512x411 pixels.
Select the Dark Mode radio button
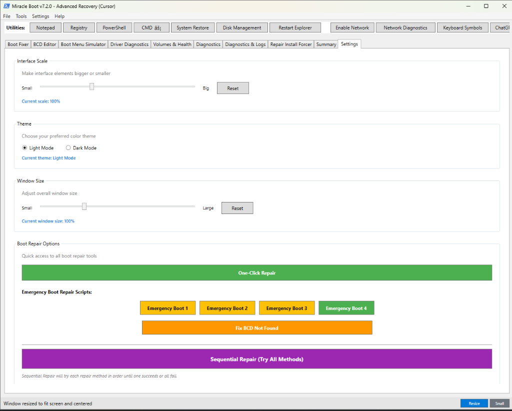tap(68, 148)
